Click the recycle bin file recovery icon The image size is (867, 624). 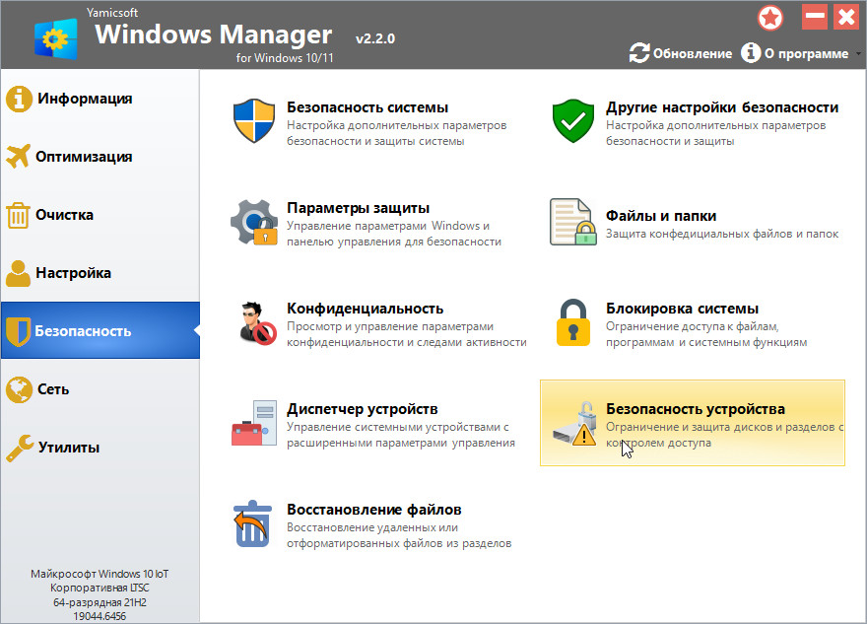pos(253,523)
